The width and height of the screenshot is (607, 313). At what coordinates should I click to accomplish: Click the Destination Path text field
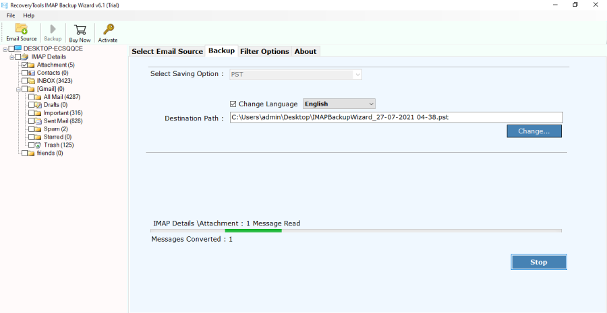click(x=396, y=117)
